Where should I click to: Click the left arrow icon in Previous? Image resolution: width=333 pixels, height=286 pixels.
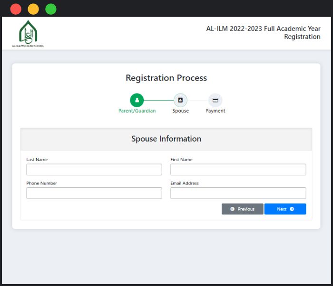(232, 209)
